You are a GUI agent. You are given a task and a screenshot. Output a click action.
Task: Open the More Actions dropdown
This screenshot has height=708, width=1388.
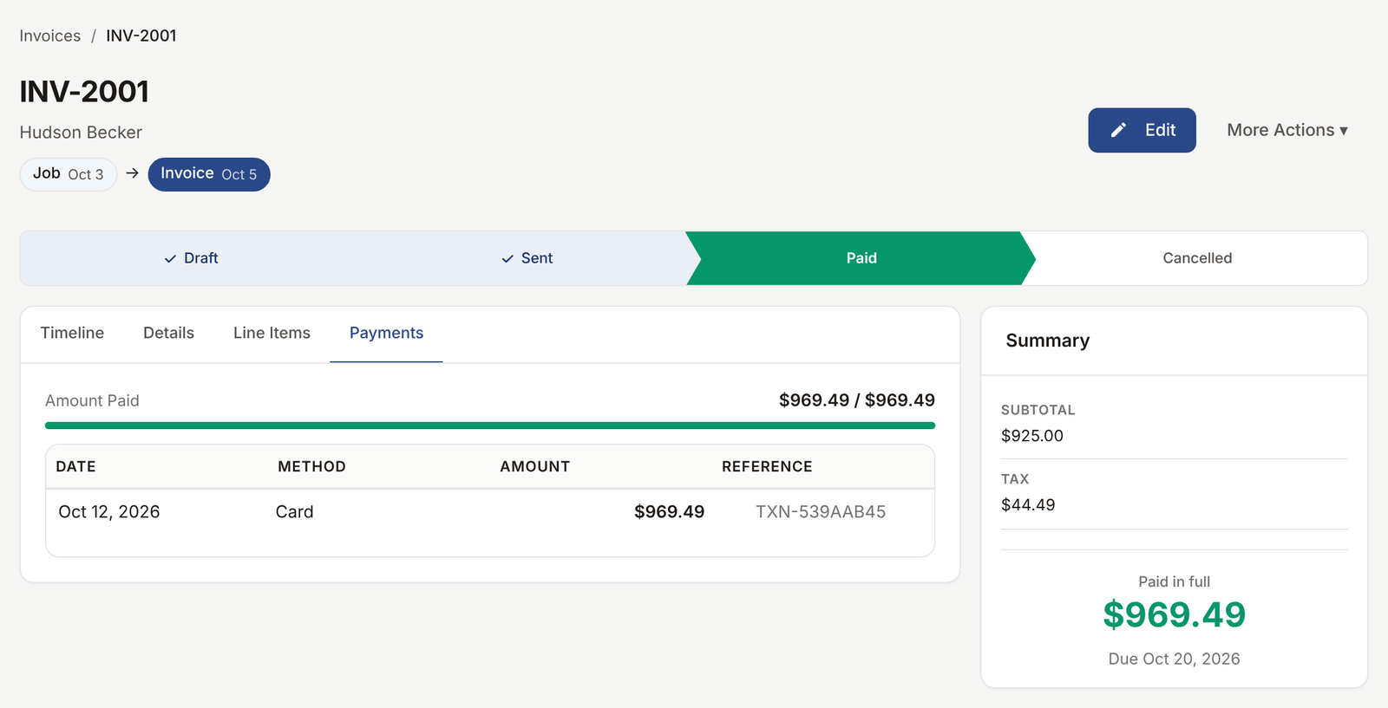point(1287,130)
